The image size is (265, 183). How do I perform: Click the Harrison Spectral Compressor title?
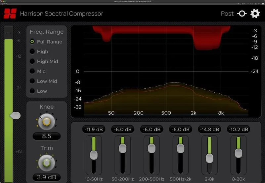pyautogui.click(x=62, y=14)
